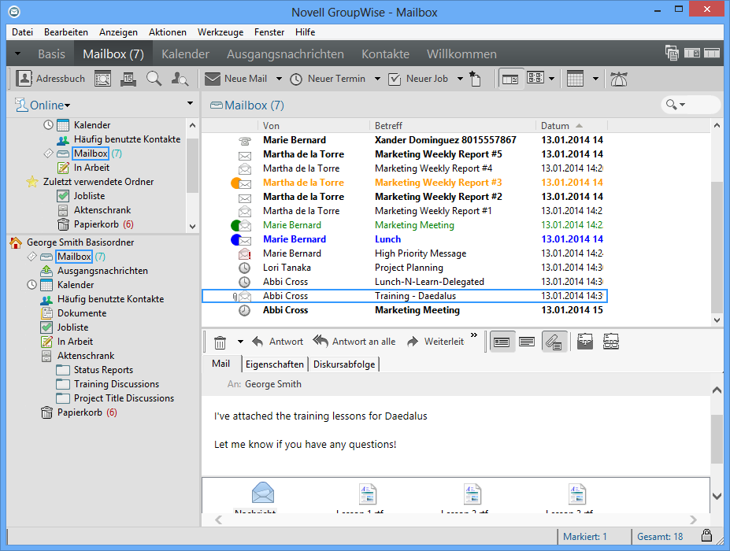The image size is (730, 551).
Task: Click the single wide panel layout icon in nav bar
Action: [x=712, y=53]
